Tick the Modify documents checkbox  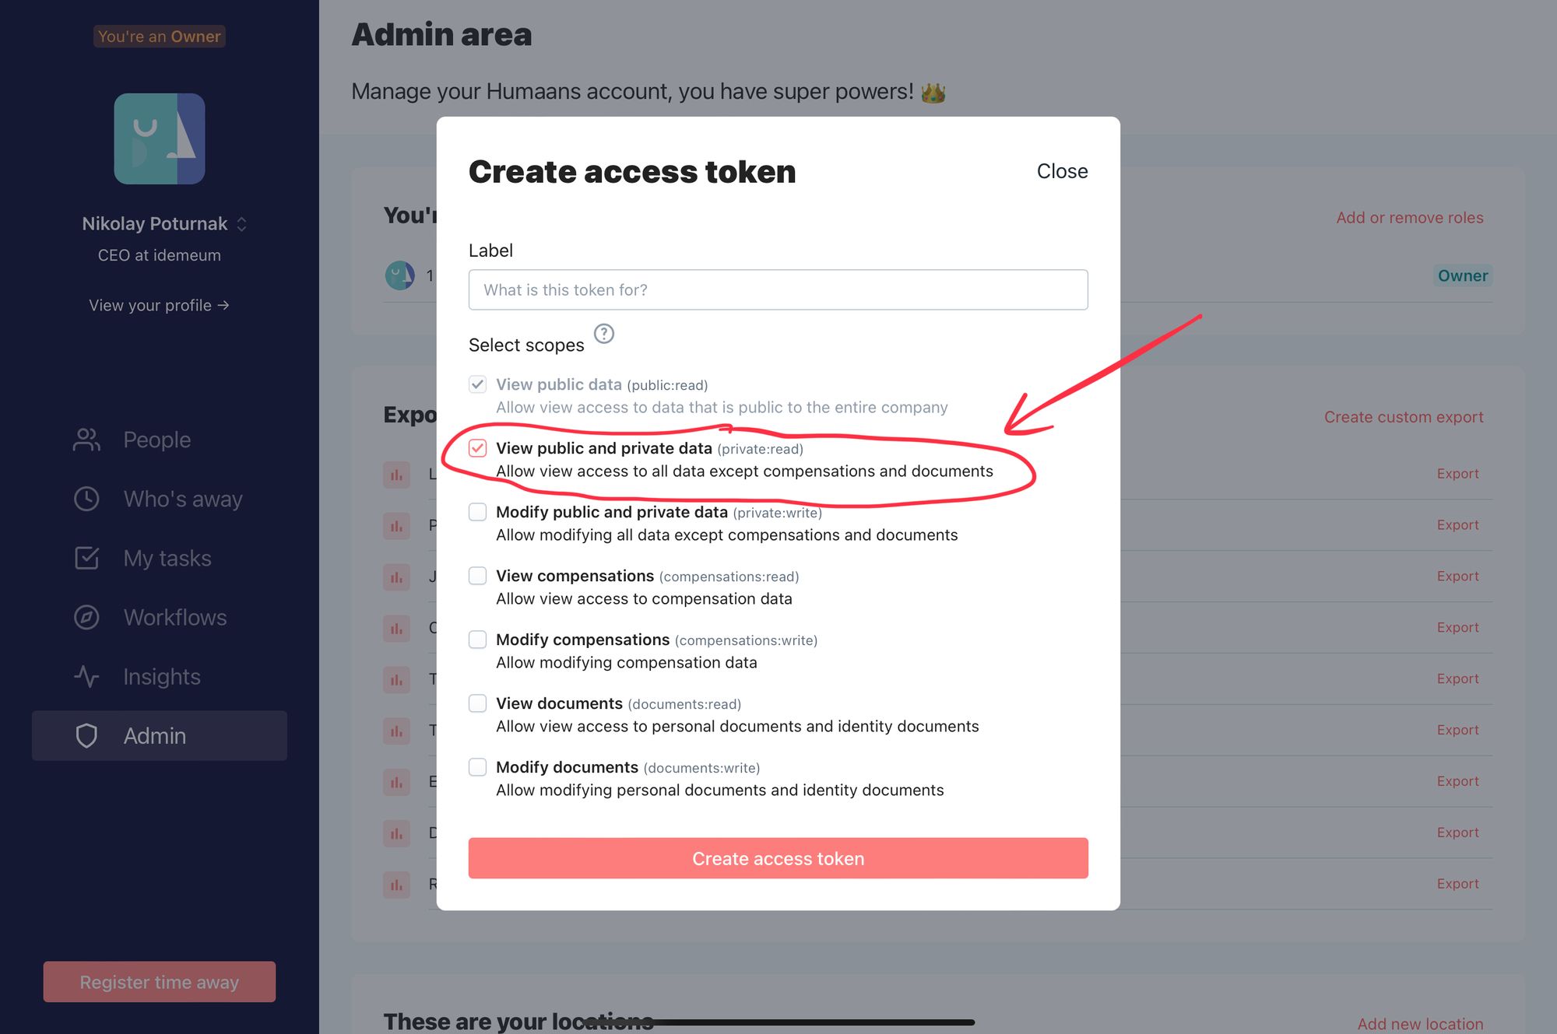click(x=477, y=767)
